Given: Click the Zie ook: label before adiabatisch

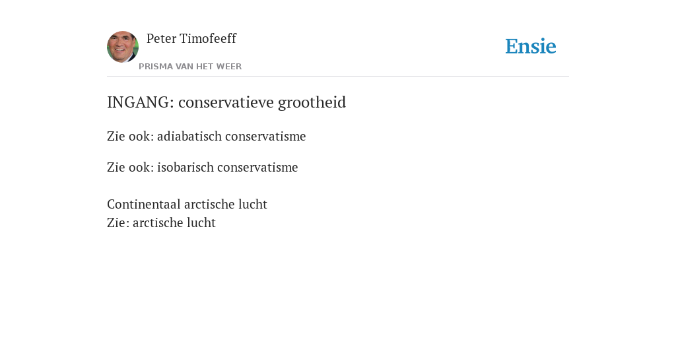Looking at the screenshot, I should [131, 136].
